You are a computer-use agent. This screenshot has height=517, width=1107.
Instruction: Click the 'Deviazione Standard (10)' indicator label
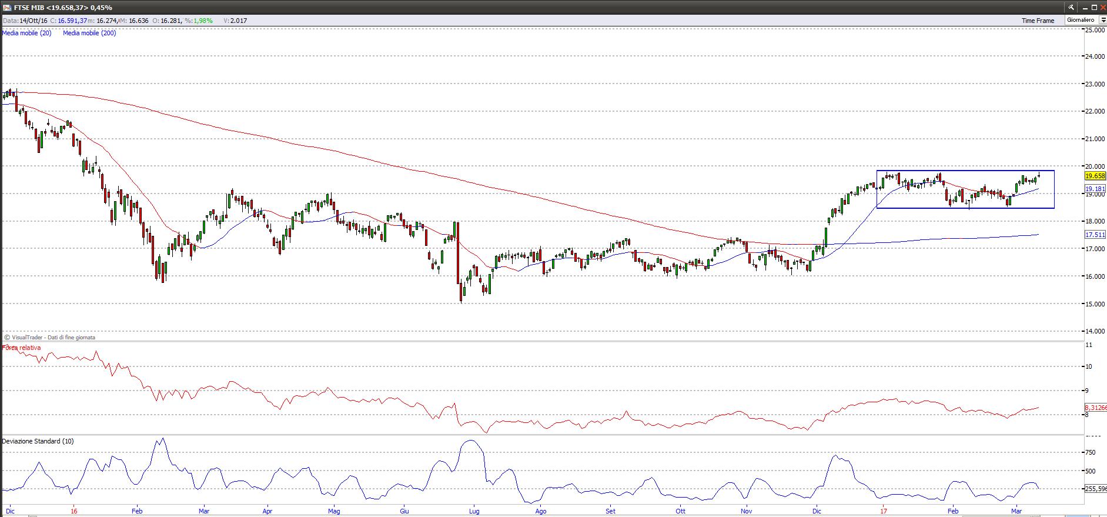coord(38,441)
